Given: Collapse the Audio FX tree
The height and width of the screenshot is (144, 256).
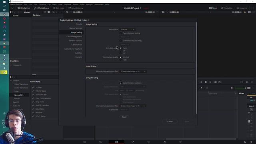Looking at the screenshot, I should coord(11,106).
